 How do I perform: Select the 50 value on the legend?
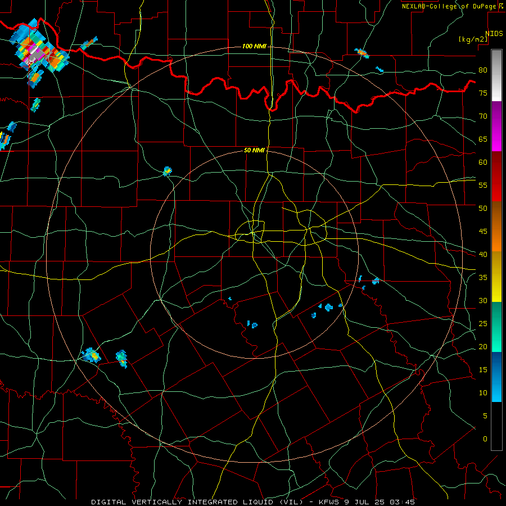(x=483, y=208)
